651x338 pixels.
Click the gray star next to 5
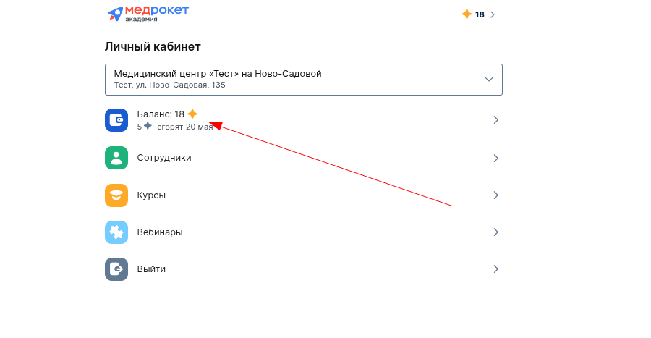(x=148, y=126)
